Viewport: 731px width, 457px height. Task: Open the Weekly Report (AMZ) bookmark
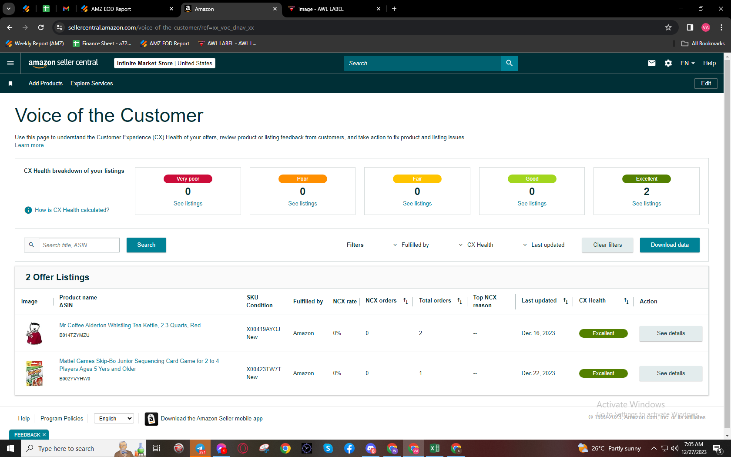(35, 44)
